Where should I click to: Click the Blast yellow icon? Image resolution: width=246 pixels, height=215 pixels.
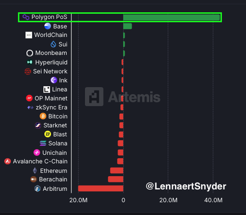pos(48,134)
